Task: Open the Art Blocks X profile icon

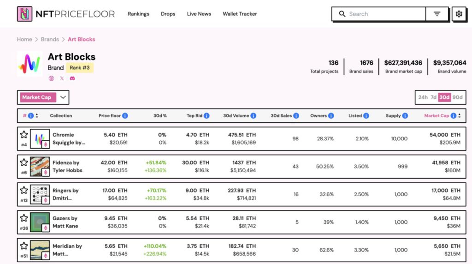Action: point(62,78)
